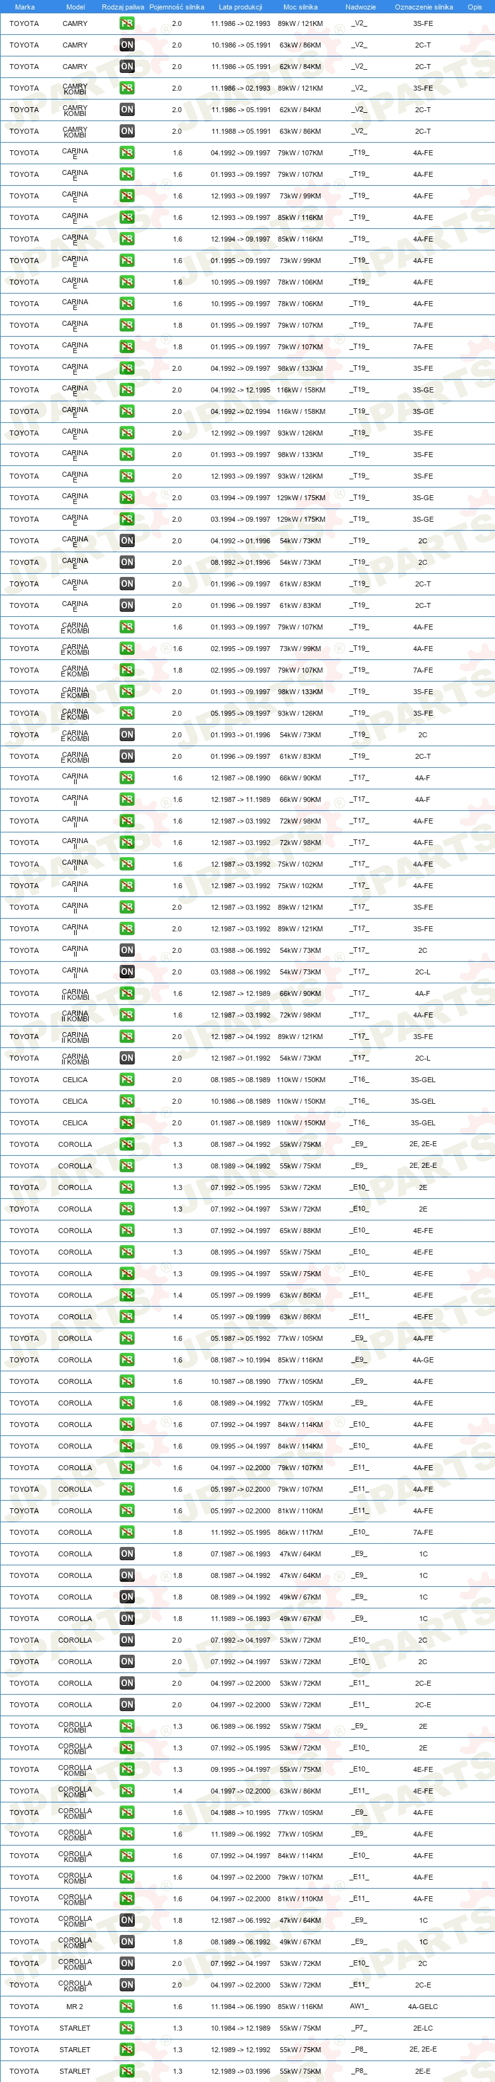Click the 11.1989 -> 06.1993 production years cell
The height and width of the screenshot is (2082, 495).
pos(241,1619)
